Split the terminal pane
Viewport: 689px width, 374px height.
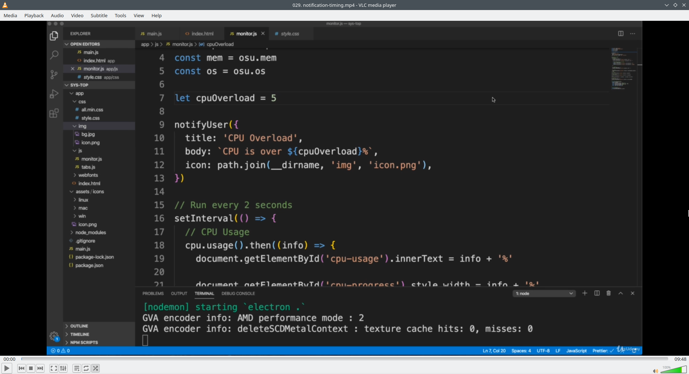[x=597, y=293]
